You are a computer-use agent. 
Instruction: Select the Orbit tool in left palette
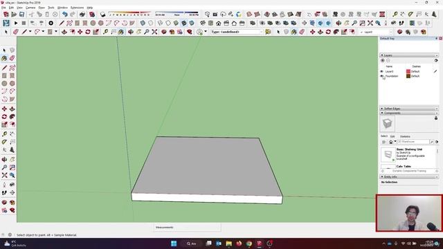[x=4, y=160]
